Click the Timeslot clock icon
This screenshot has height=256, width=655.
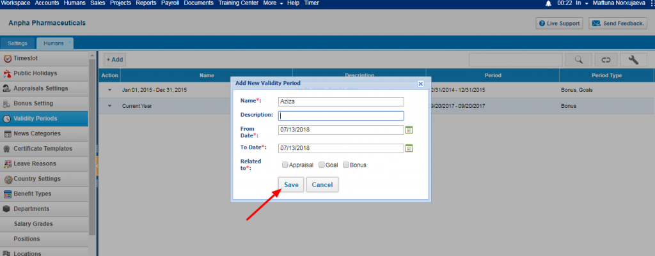point(7,58)
